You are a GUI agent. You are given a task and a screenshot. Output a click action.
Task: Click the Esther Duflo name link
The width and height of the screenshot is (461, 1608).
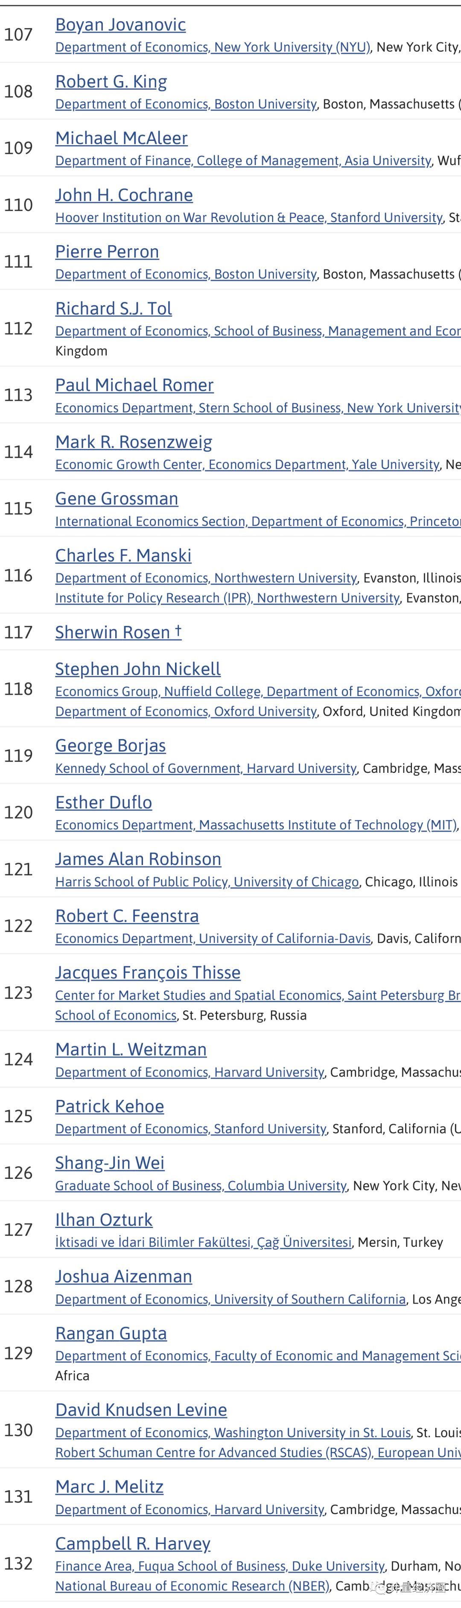pyautogui.click(x=104, y=802)
